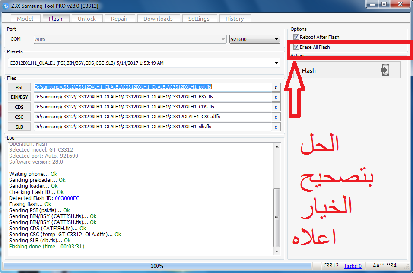Image resolution: width=413 pixels, height=273 pixels.
Task: Clear the SLB file path
Action: click(x=276, y=127)
